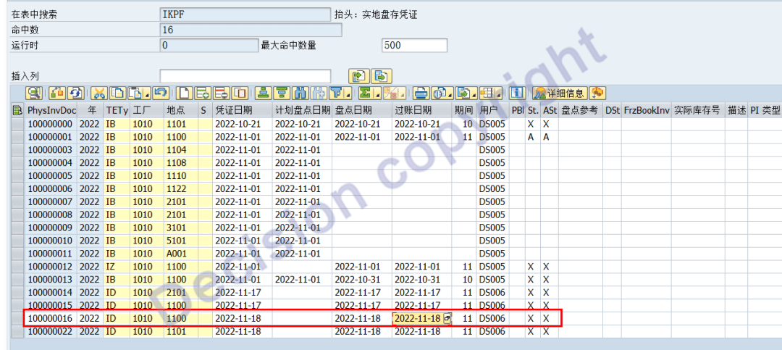Sort the column in descending order
This screenshot has height=350, width=782.
click(x=282, y=93)
